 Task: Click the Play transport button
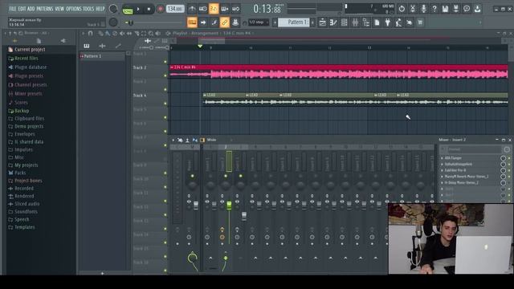tap(138, 9)
